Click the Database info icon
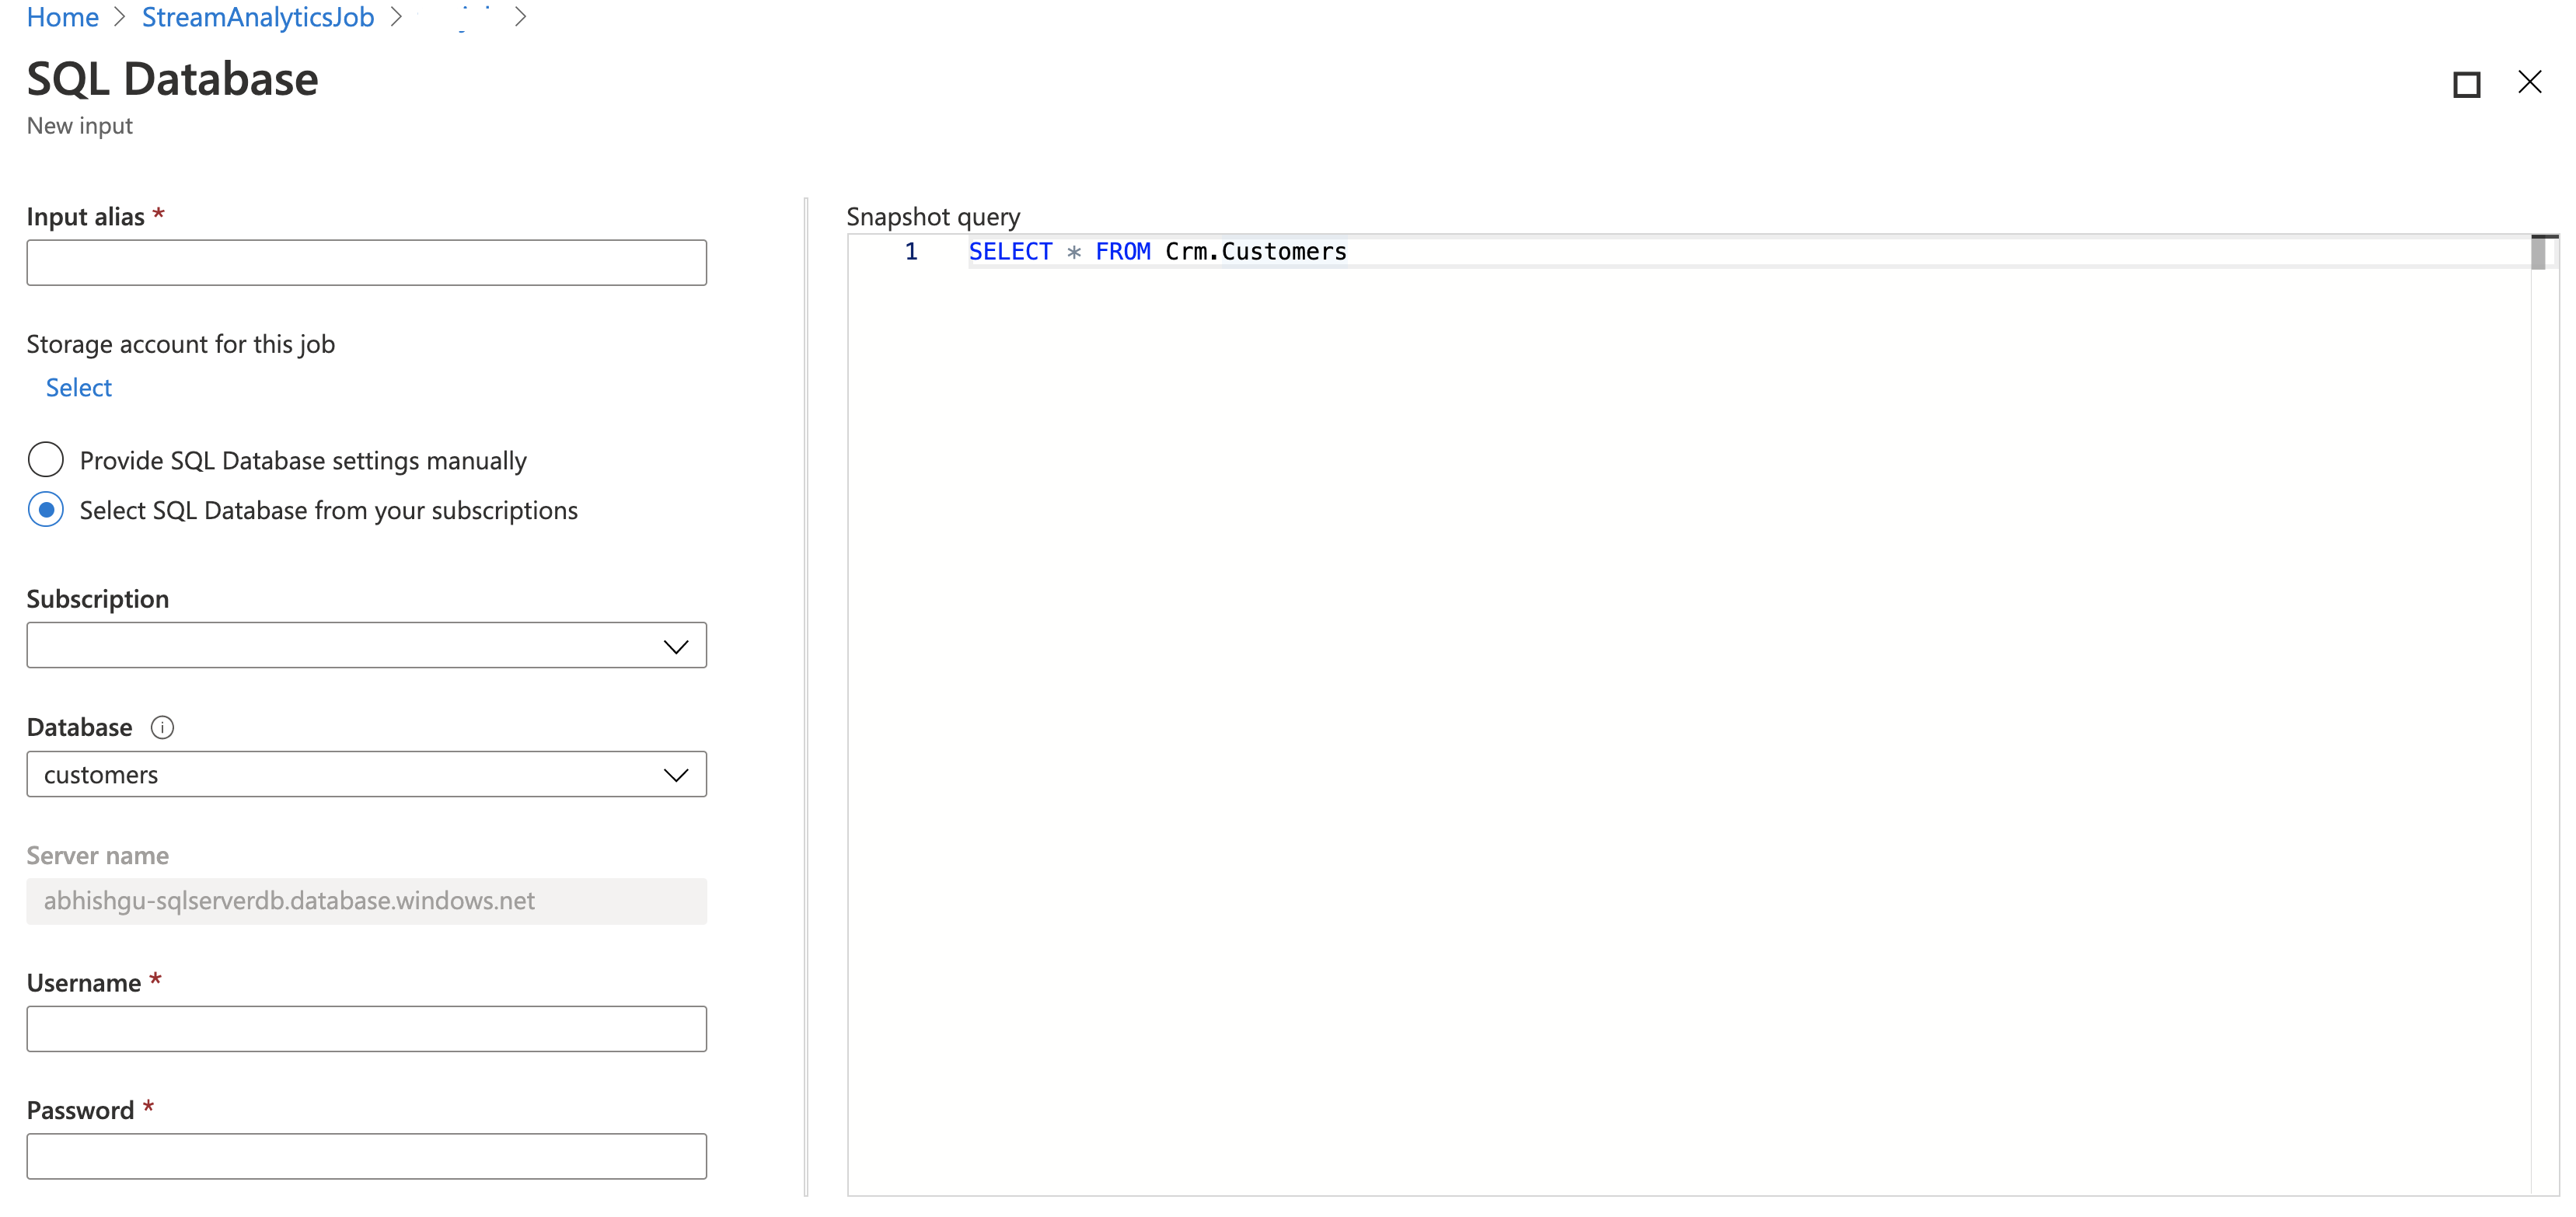2576x1217 pixels. (x=162, y=727)
